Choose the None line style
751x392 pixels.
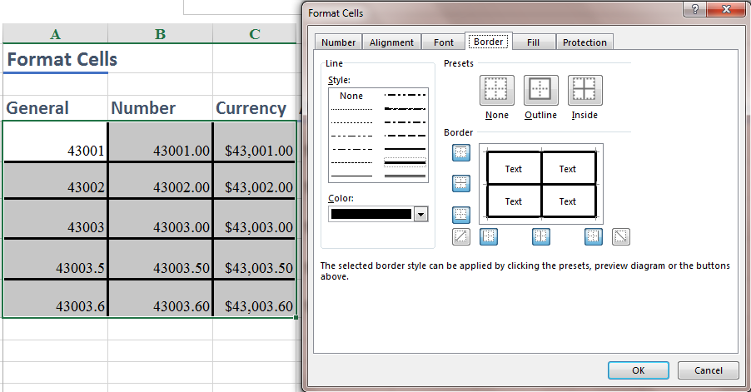(351, 97)
